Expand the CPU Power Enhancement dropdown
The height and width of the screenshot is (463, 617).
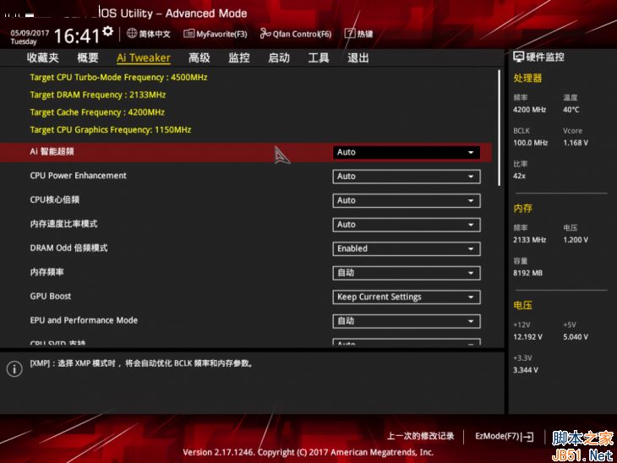coord(407,177)
